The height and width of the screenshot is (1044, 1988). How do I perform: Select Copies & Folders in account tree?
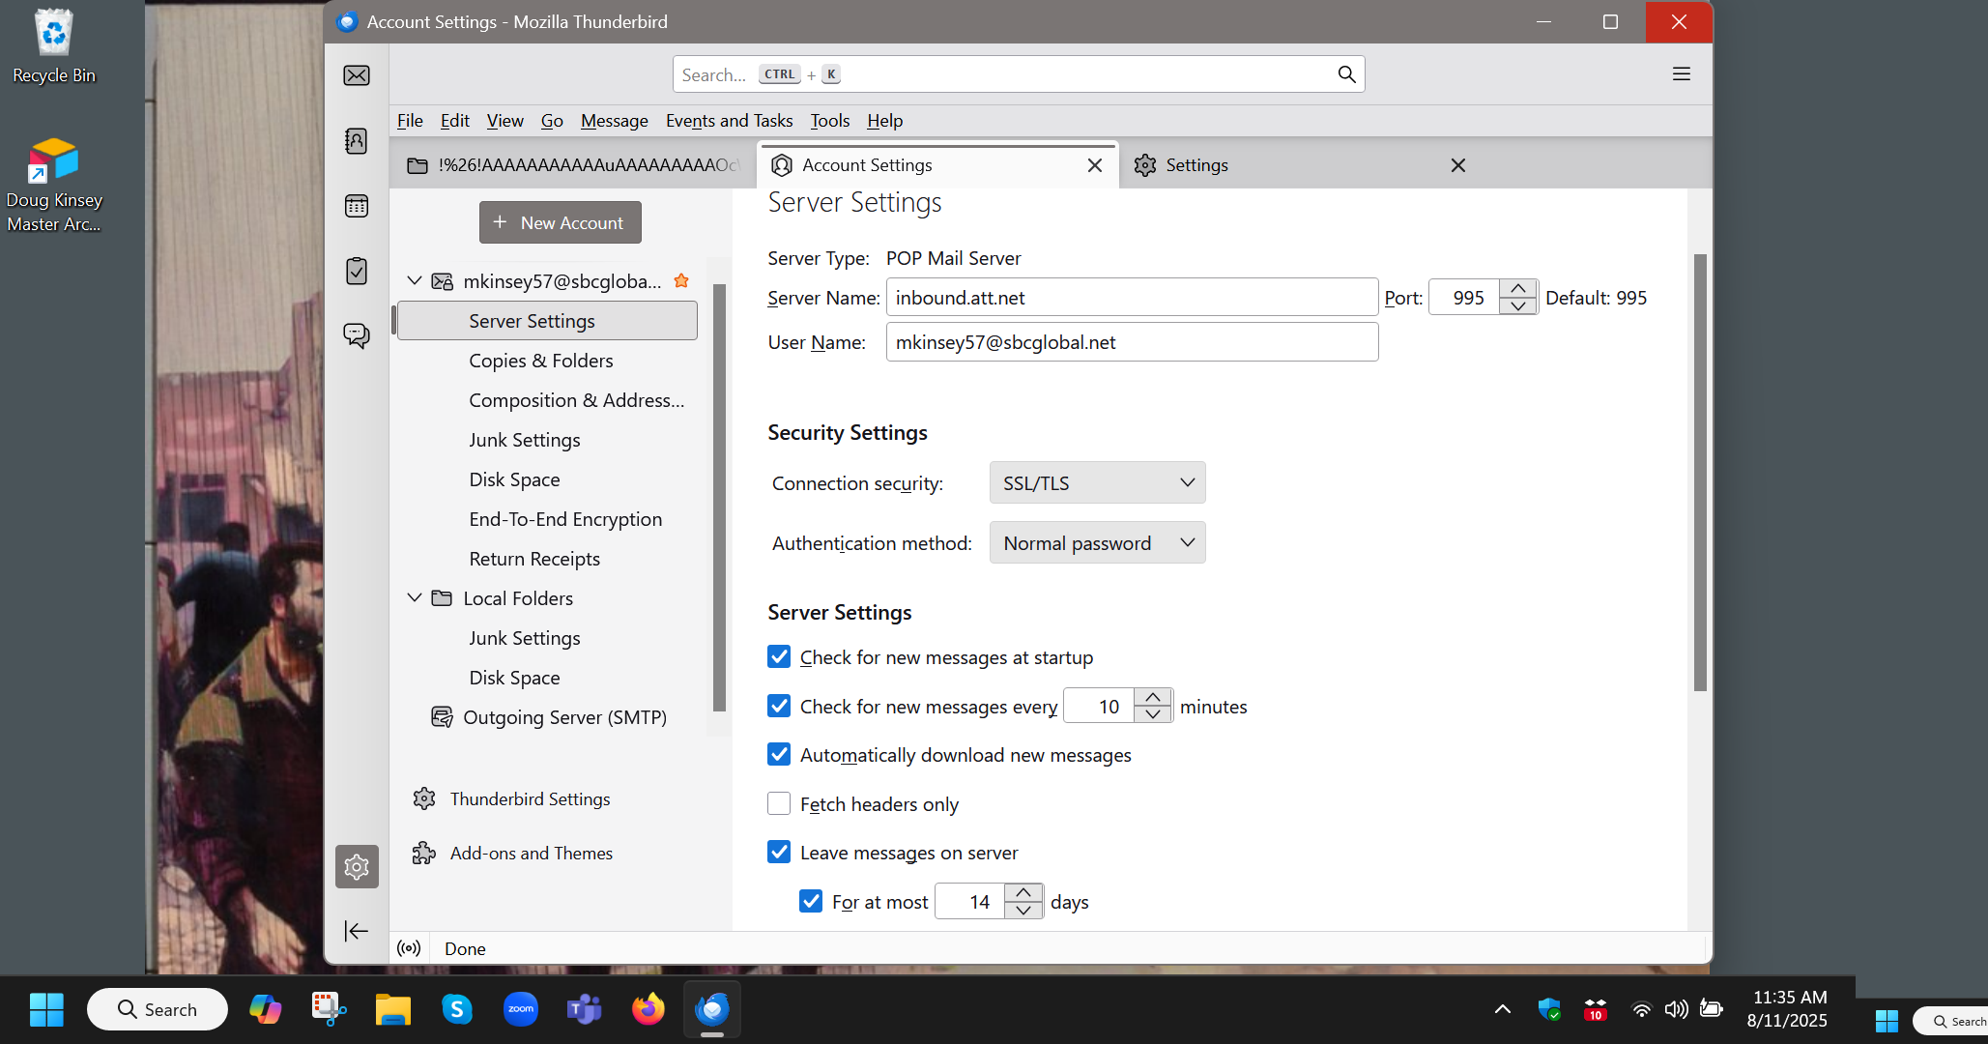pos(541,361)
